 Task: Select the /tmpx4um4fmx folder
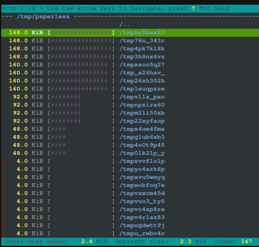coord(142,129)
